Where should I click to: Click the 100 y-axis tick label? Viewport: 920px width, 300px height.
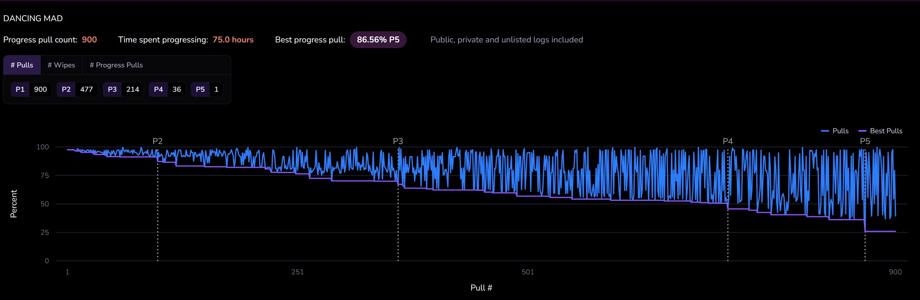pyautogui.click(x=42, y=147)
